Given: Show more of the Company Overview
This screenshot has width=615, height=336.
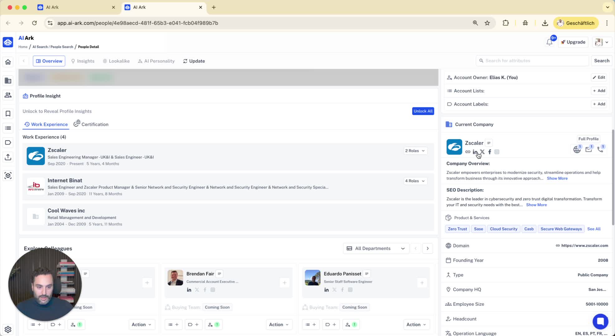Looking at the screenshot, I should pyautogui.click(x=557, y=178).
